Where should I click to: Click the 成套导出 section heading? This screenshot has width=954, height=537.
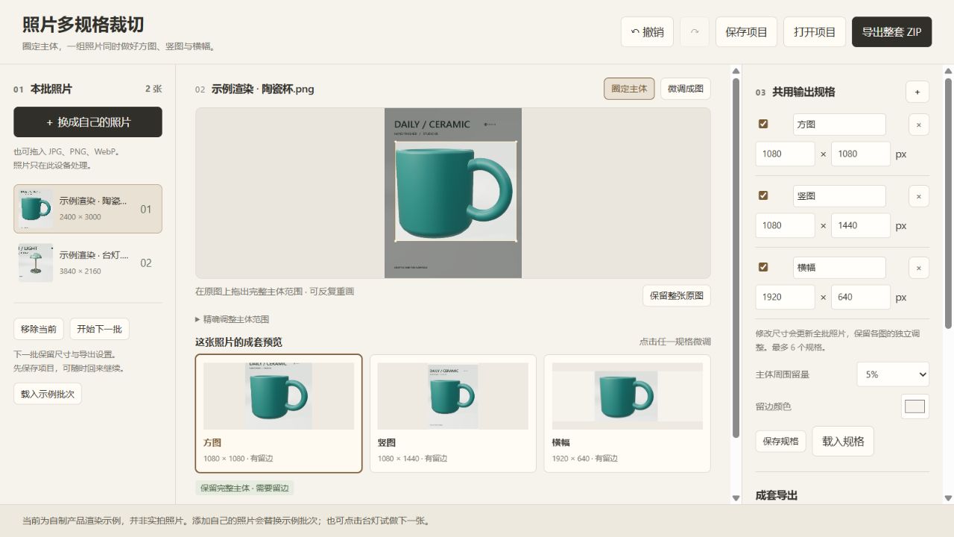click(777, 495)
